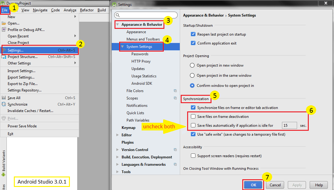The width and height of the screenshot is (334, 190).
Task: Select Confirm window to open project in
Action: (192, 86)
